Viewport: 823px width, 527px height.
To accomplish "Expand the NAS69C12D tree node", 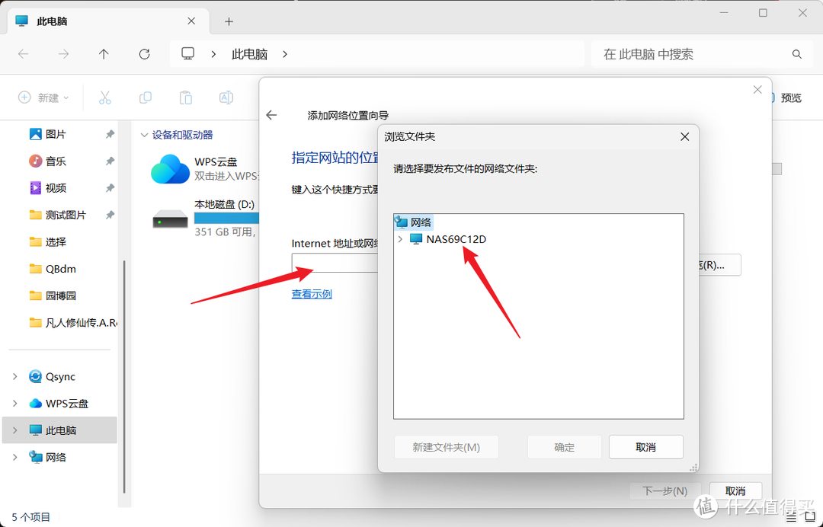I will pos(399,238).
